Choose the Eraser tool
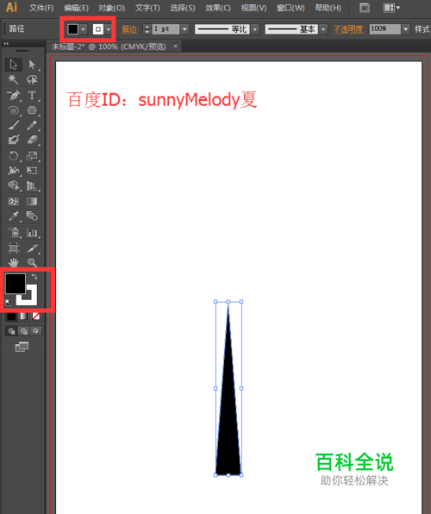Viewport: 431px width, 514px height. [32, 140]
